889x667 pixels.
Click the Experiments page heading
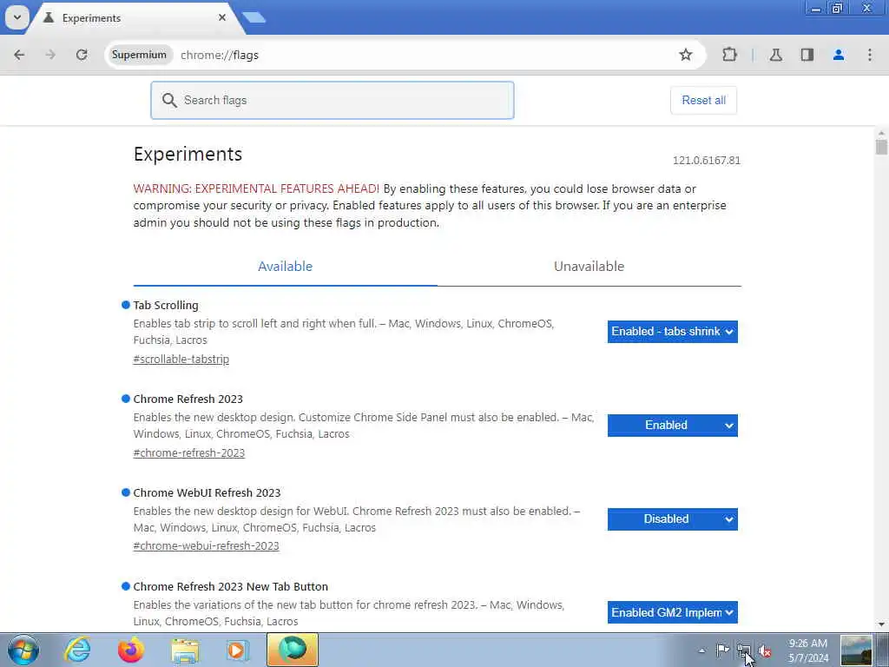[x=188, y=155]
